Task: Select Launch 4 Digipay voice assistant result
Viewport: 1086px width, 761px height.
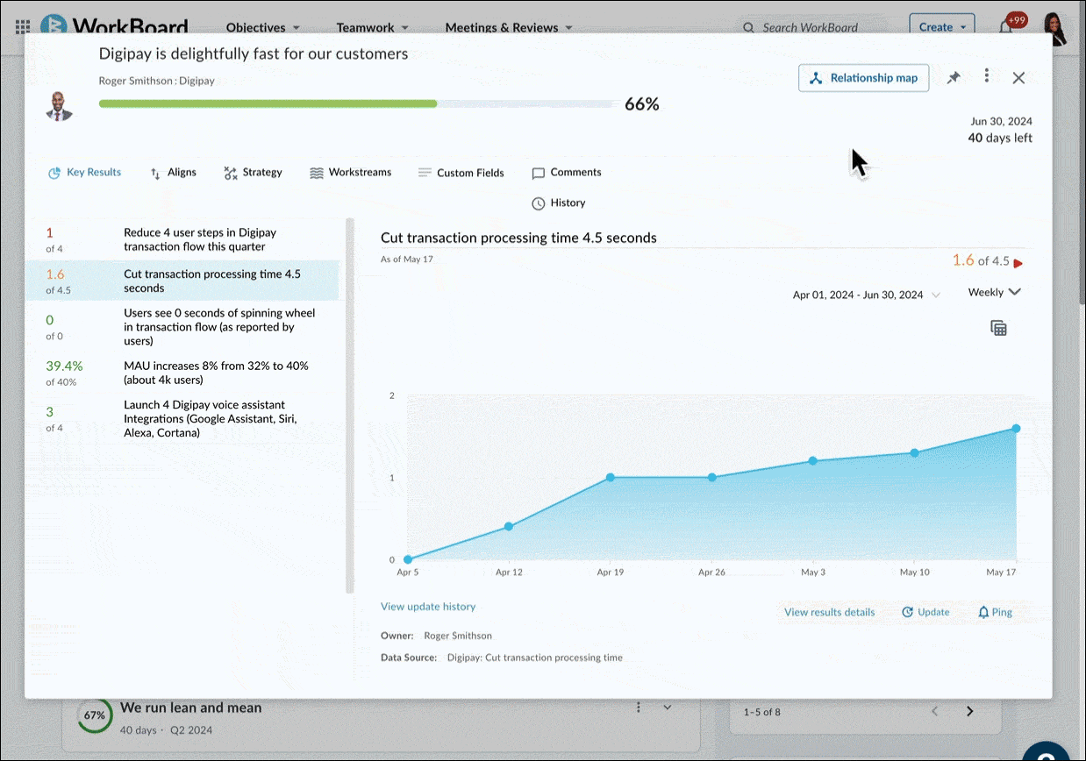Action: (182, 418)
